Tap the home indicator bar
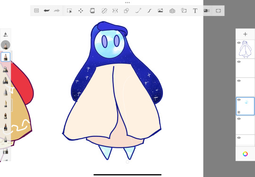Screen dimensions: 255x177 127,175
